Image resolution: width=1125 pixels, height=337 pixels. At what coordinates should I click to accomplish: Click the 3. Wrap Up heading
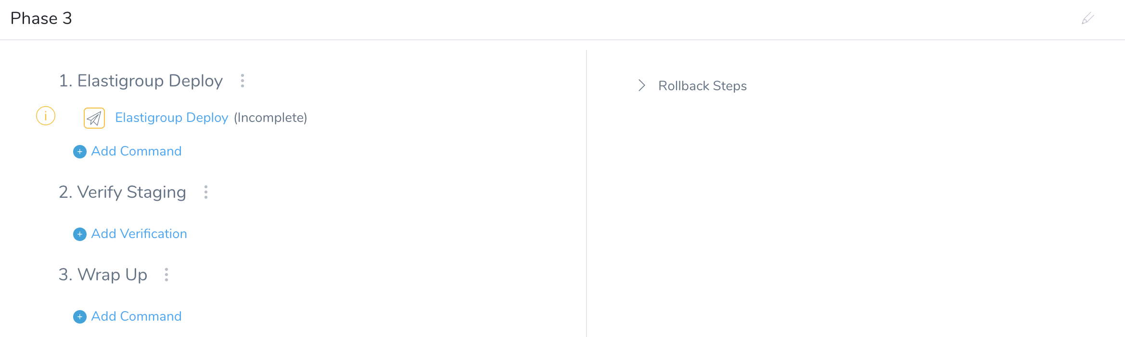click(102, 275)
